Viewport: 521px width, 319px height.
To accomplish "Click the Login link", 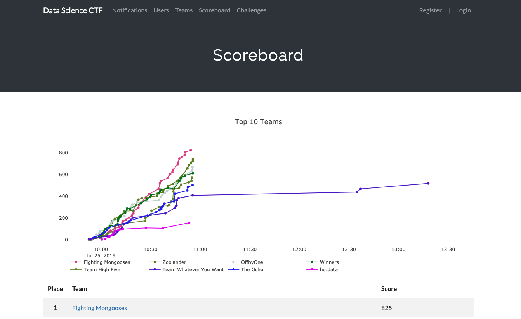I will (464, 10).
